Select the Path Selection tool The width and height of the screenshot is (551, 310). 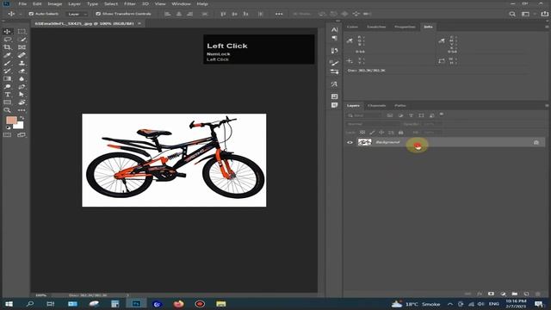[x=22, y=94]
